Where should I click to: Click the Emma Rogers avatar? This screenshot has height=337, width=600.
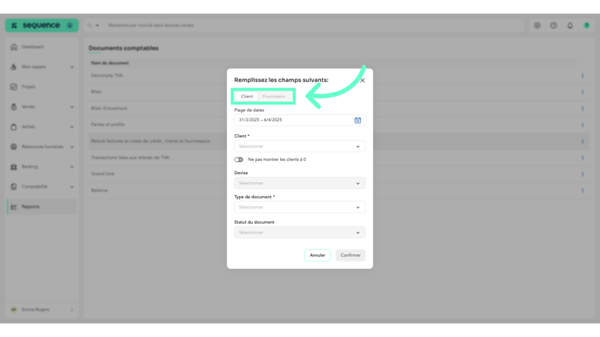pyautogui.click(x=14, y=309)
